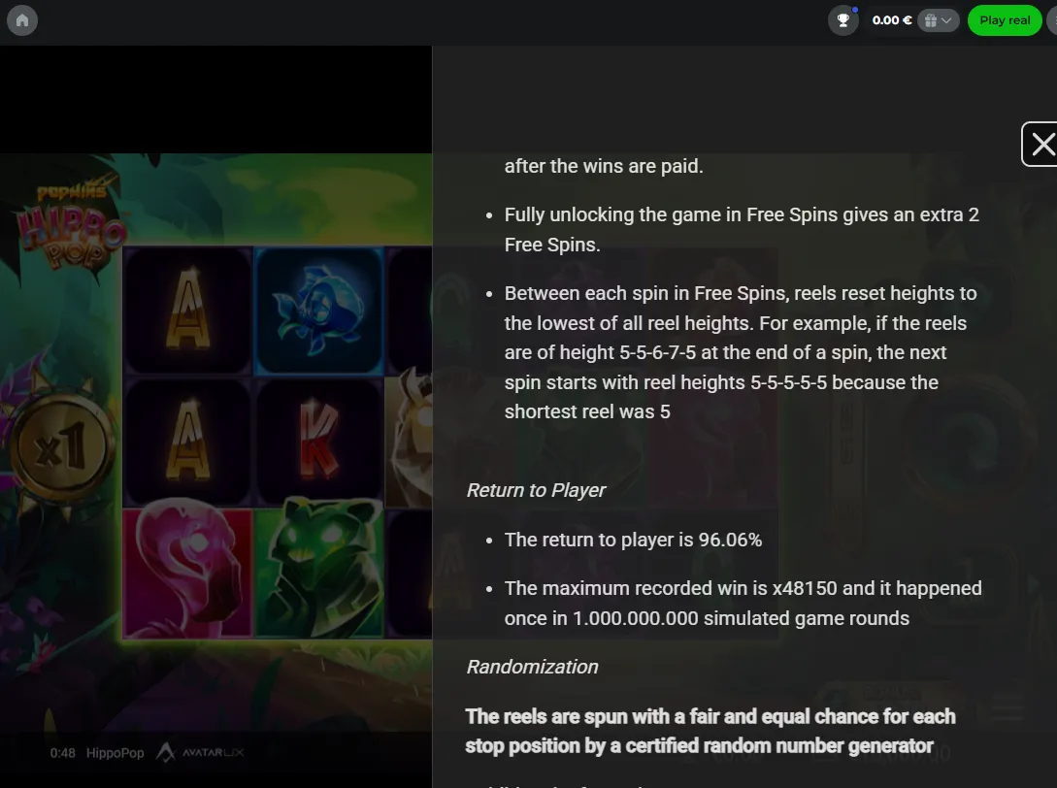Open the trophy tournaments icon
Screen dimensions: 1057x788
click(843, 20)
